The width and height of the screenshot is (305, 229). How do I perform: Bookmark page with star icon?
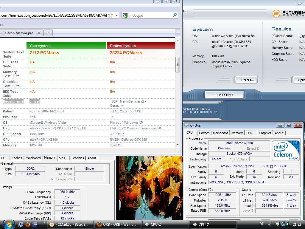point(111,16)
